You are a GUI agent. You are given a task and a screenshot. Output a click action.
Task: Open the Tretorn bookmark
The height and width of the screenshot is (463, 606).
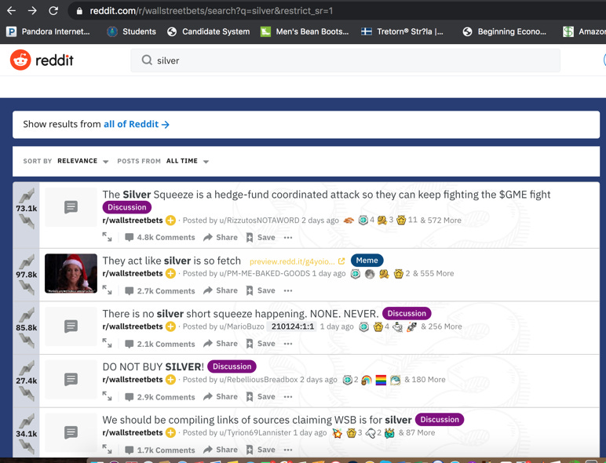[x=402, y=31]
